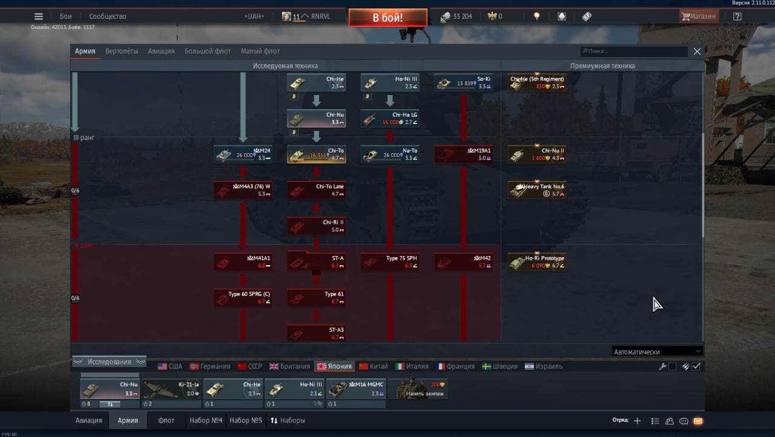The height and width of the screenshot is (437, 775).
Task: Select the СССР nation
Action: tap(250, 366)
